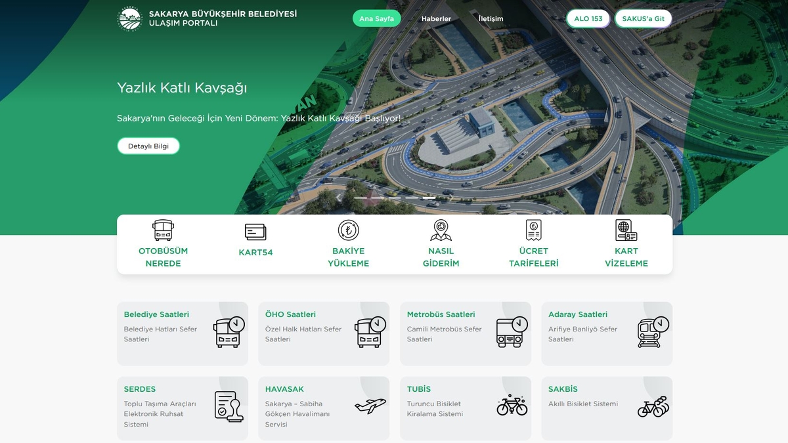
Task: Click the Kart Vizeleme card icon
Action: click(x=626, y=230)
